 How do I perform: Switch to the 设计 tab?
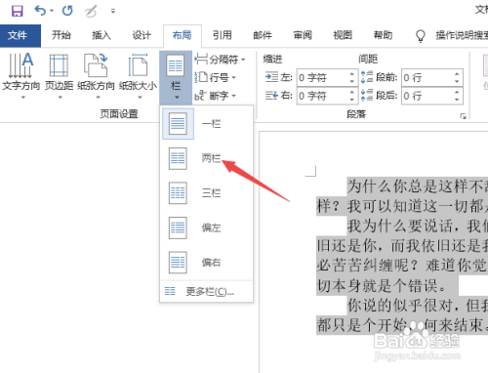(x=142, y=35)
